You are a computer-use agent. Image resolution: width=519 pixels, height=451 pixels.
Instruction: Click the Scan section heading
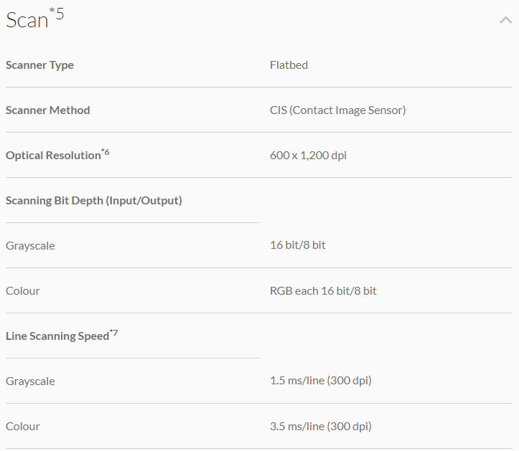(x=27, y=20)
